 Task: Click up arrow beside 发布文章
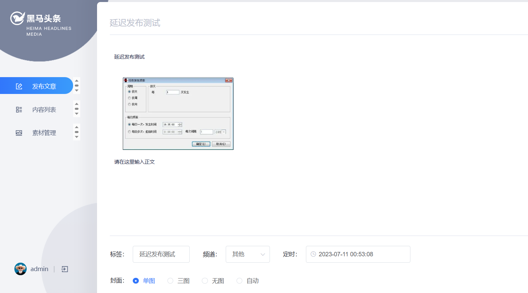pyautogui.click(x=76, y=81)
